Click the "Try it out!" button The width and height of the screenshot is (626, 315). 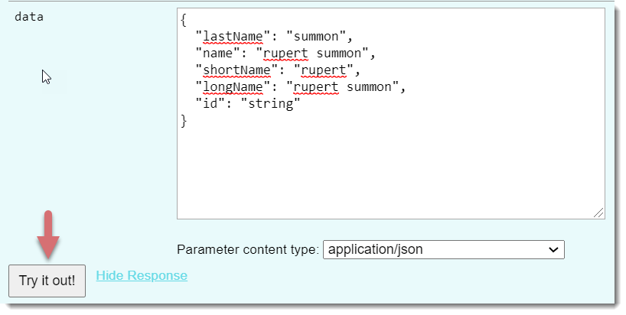[x=47, y=281]
